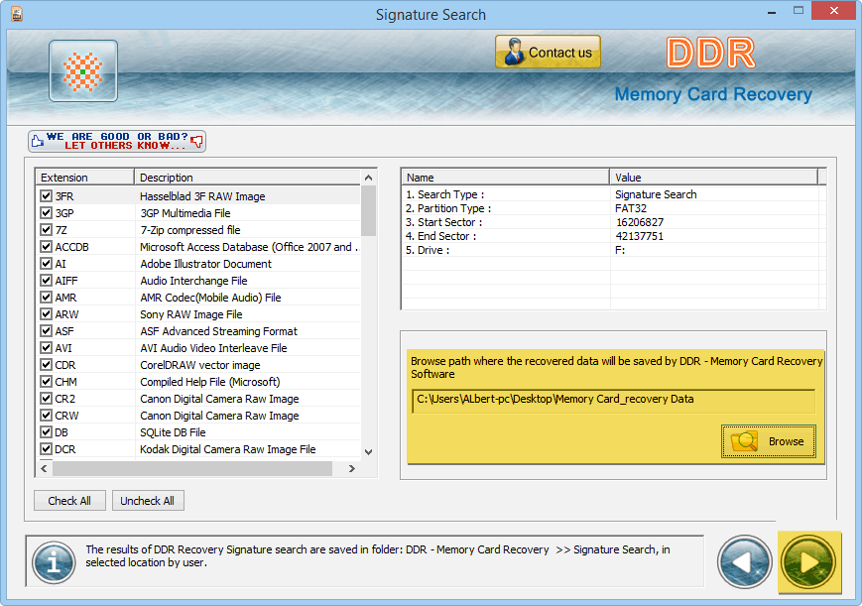Toggle the CHM extension checkbox
This screenshot has width=862, height=606.
pyautogui.click(x=47, y=382)
